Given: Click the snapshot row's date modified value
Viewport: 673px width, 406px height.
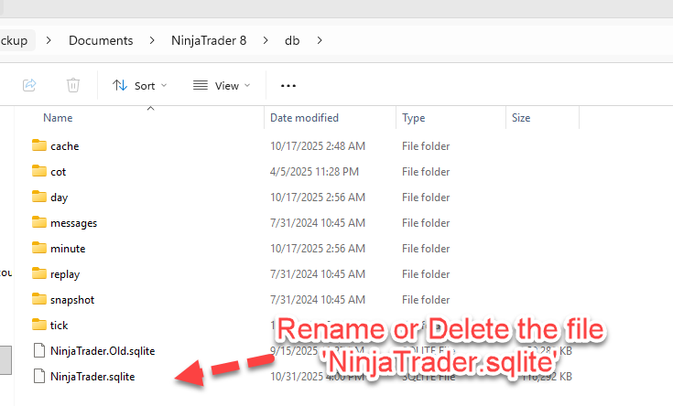Looking at the screenshot, I should click(318, 300).
